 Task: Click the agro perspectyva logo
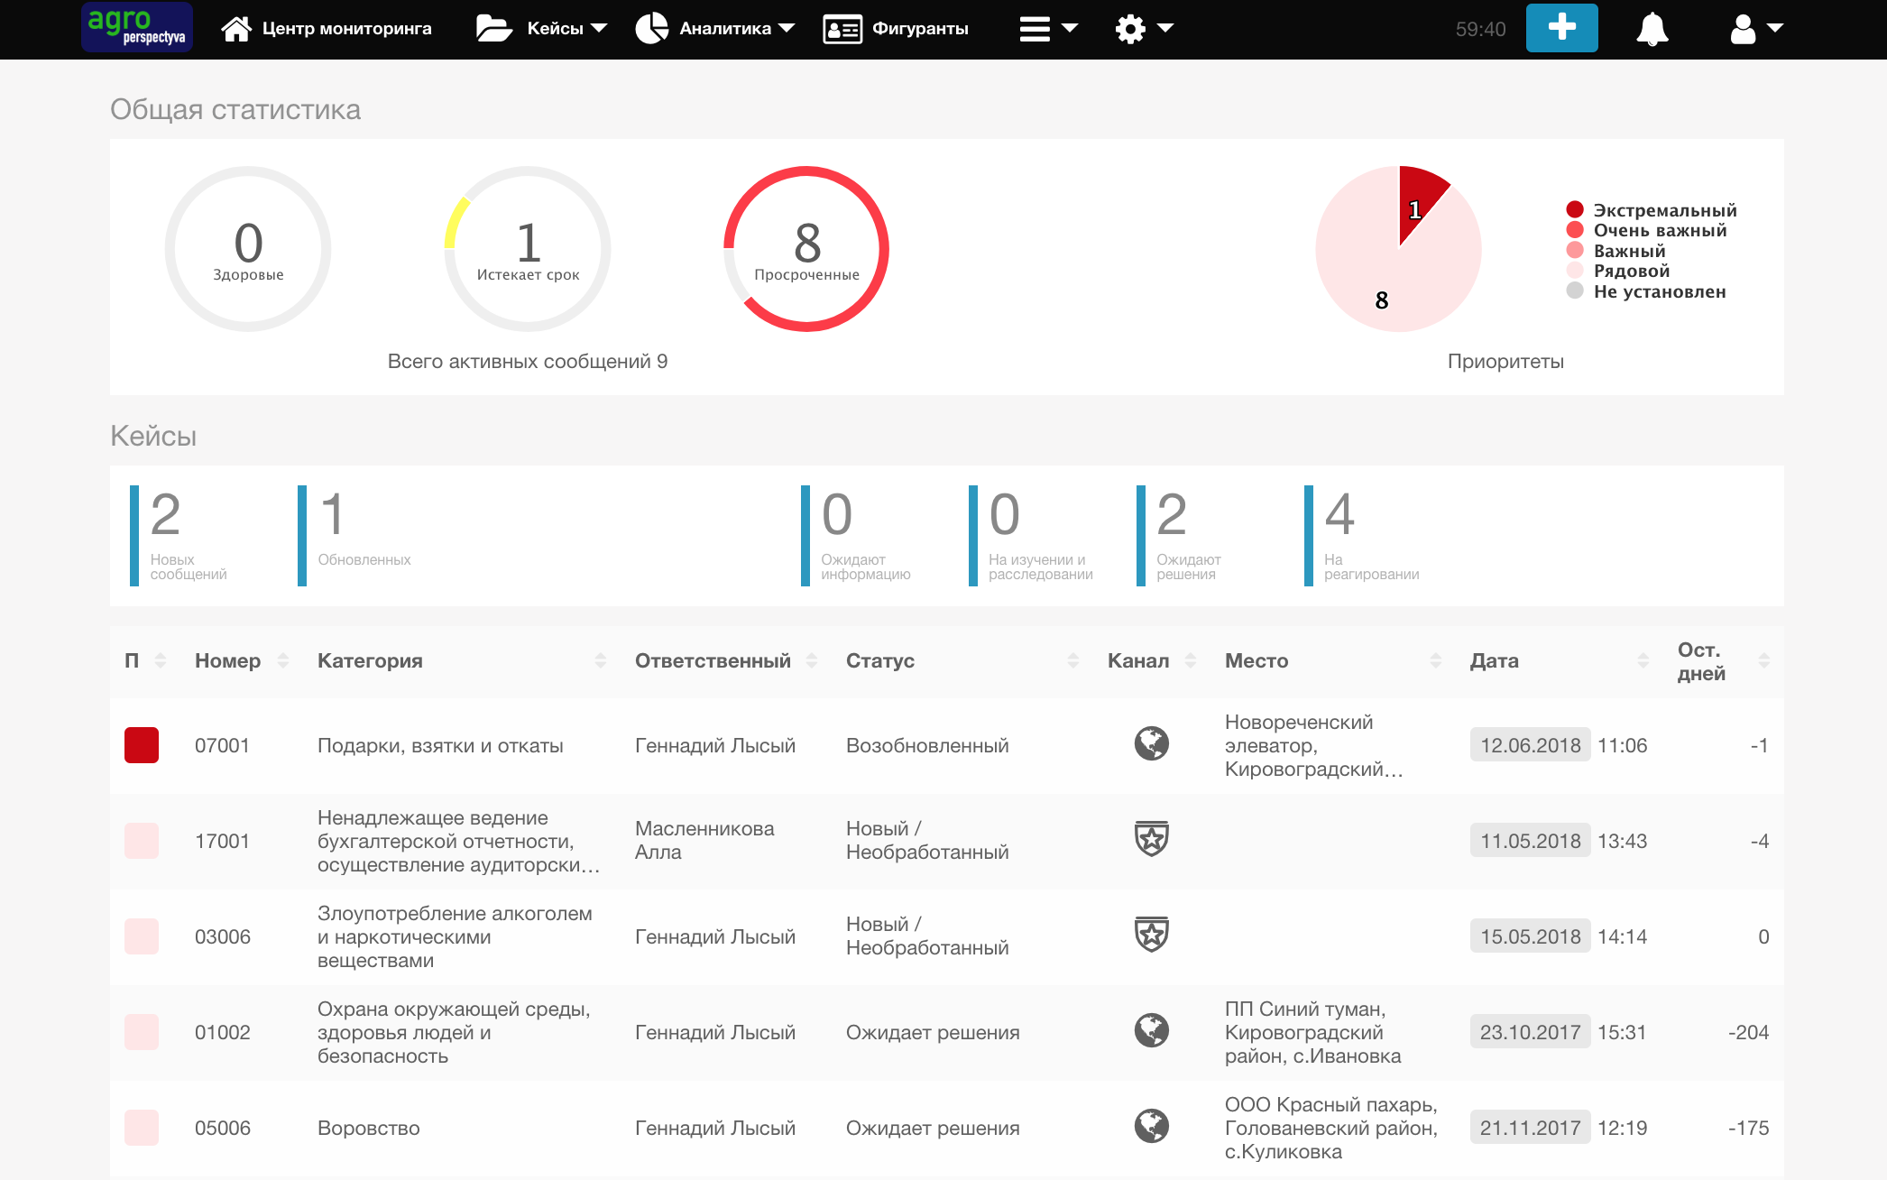coord(137,27)
